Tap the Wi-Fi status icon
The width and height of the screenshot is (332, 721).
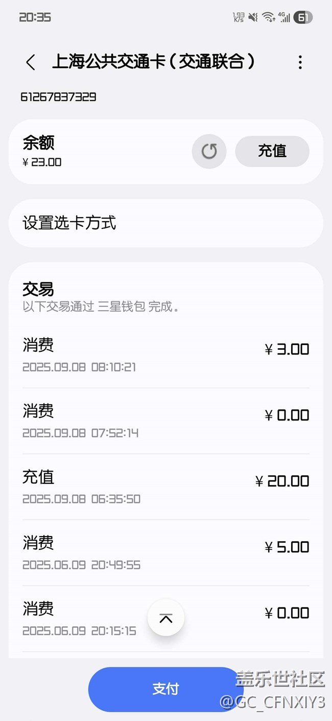click(268, 17)
